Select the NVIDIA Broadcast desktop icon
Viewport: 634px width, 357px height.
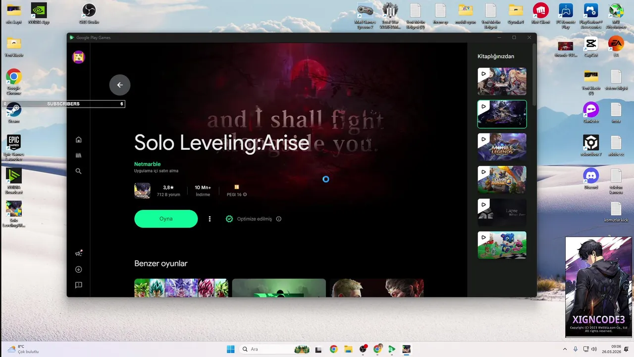click(14, 181)
